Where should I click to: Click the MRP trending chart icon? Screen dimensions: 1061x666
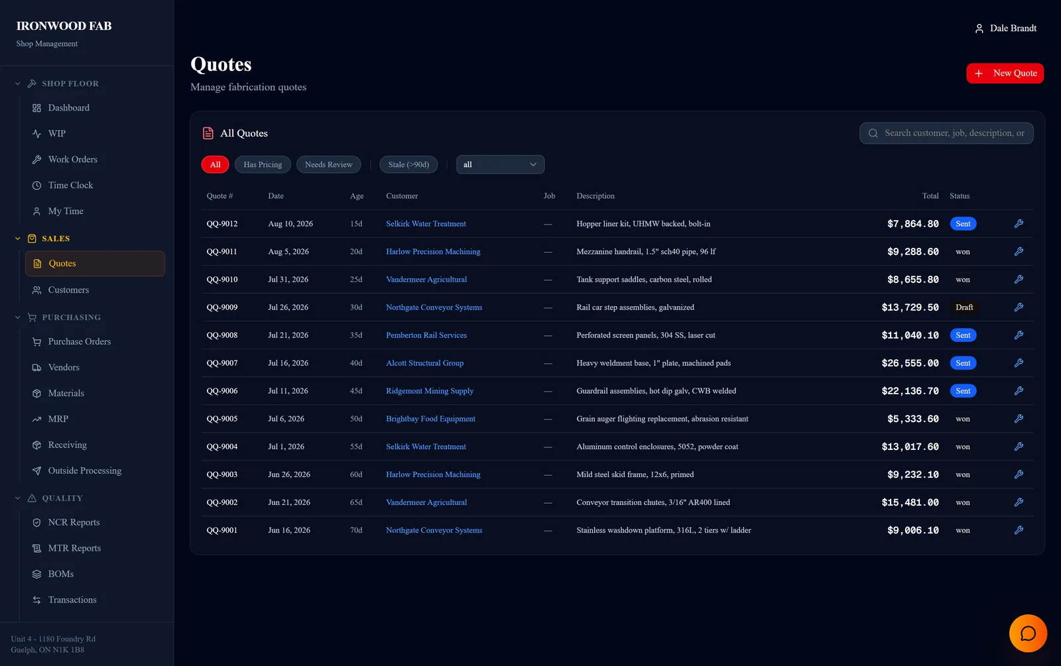pos(36,419)
